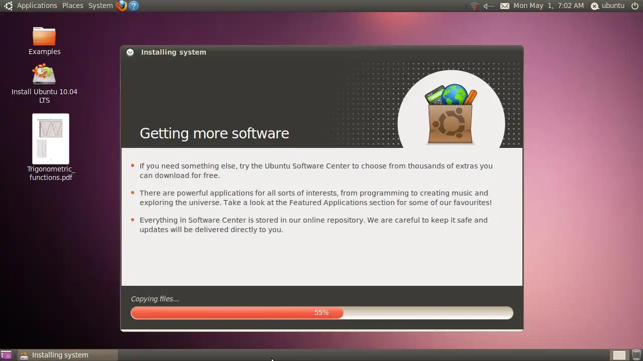Click the Show Desktop button in the bottom panel
This screenshot has width=643, height=361.
pos(6,355)
